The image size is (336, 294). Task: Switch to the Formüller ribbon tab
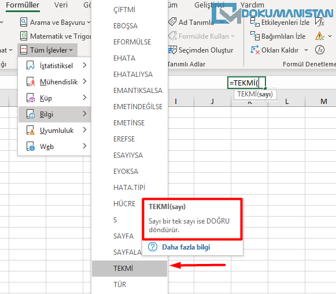[23, 5]
